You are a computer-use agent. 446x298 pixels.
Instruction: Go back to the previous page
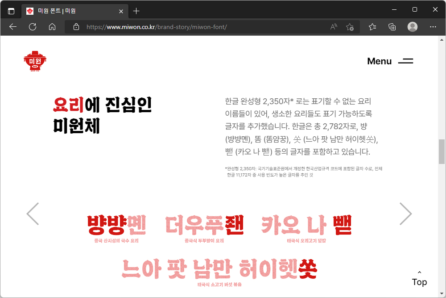point(13,27)
